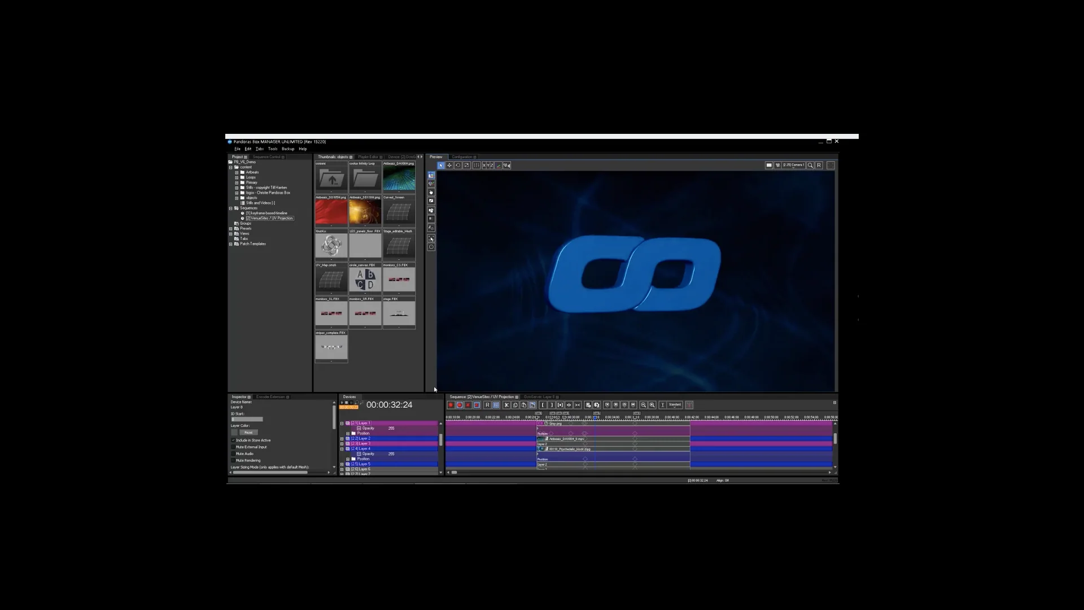
Task: Open the Tools menu
Action: tap(273, 149)
